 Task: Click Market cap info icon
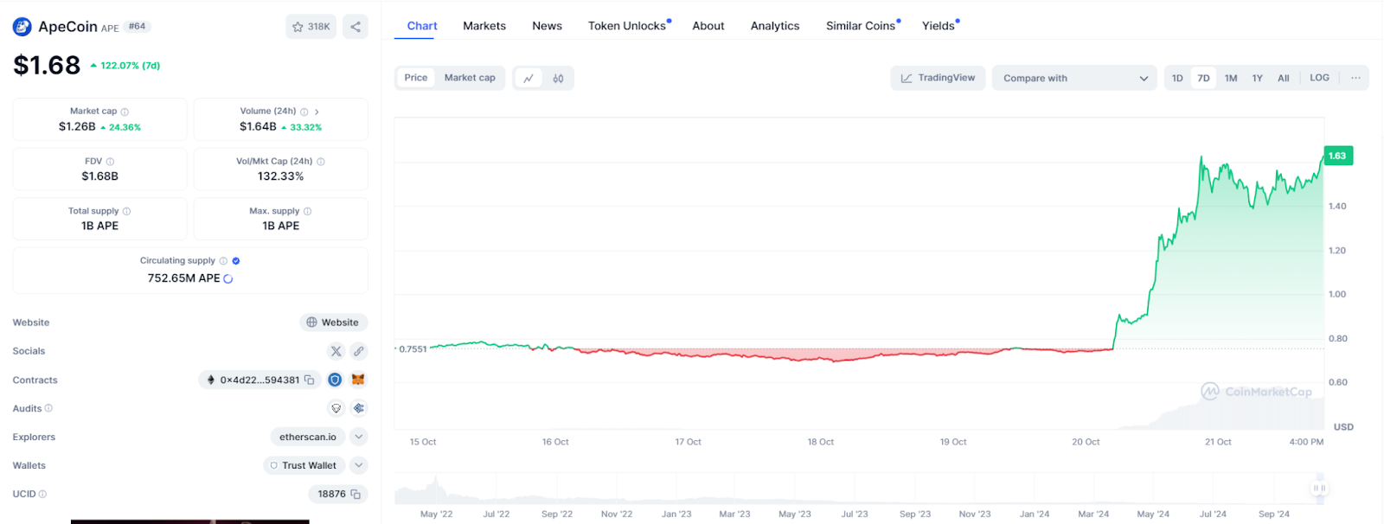click(x=125, y=112)
